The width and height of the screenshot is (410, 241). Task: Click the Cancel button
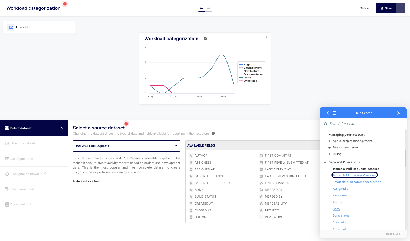point(364,8)
